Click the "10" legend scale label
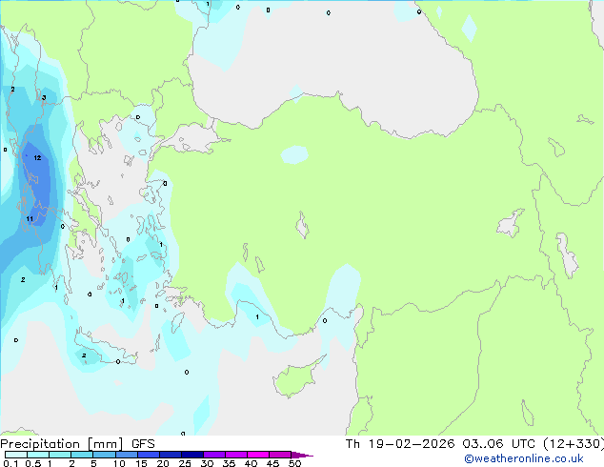 click(x=119, y=463)
